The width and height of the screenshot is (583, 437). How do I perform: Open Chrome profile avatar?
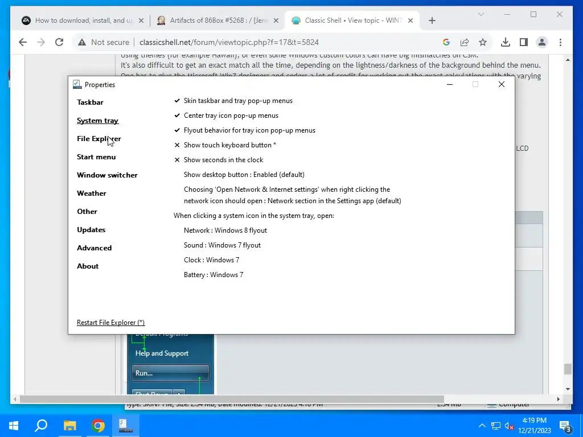(542, 42)
